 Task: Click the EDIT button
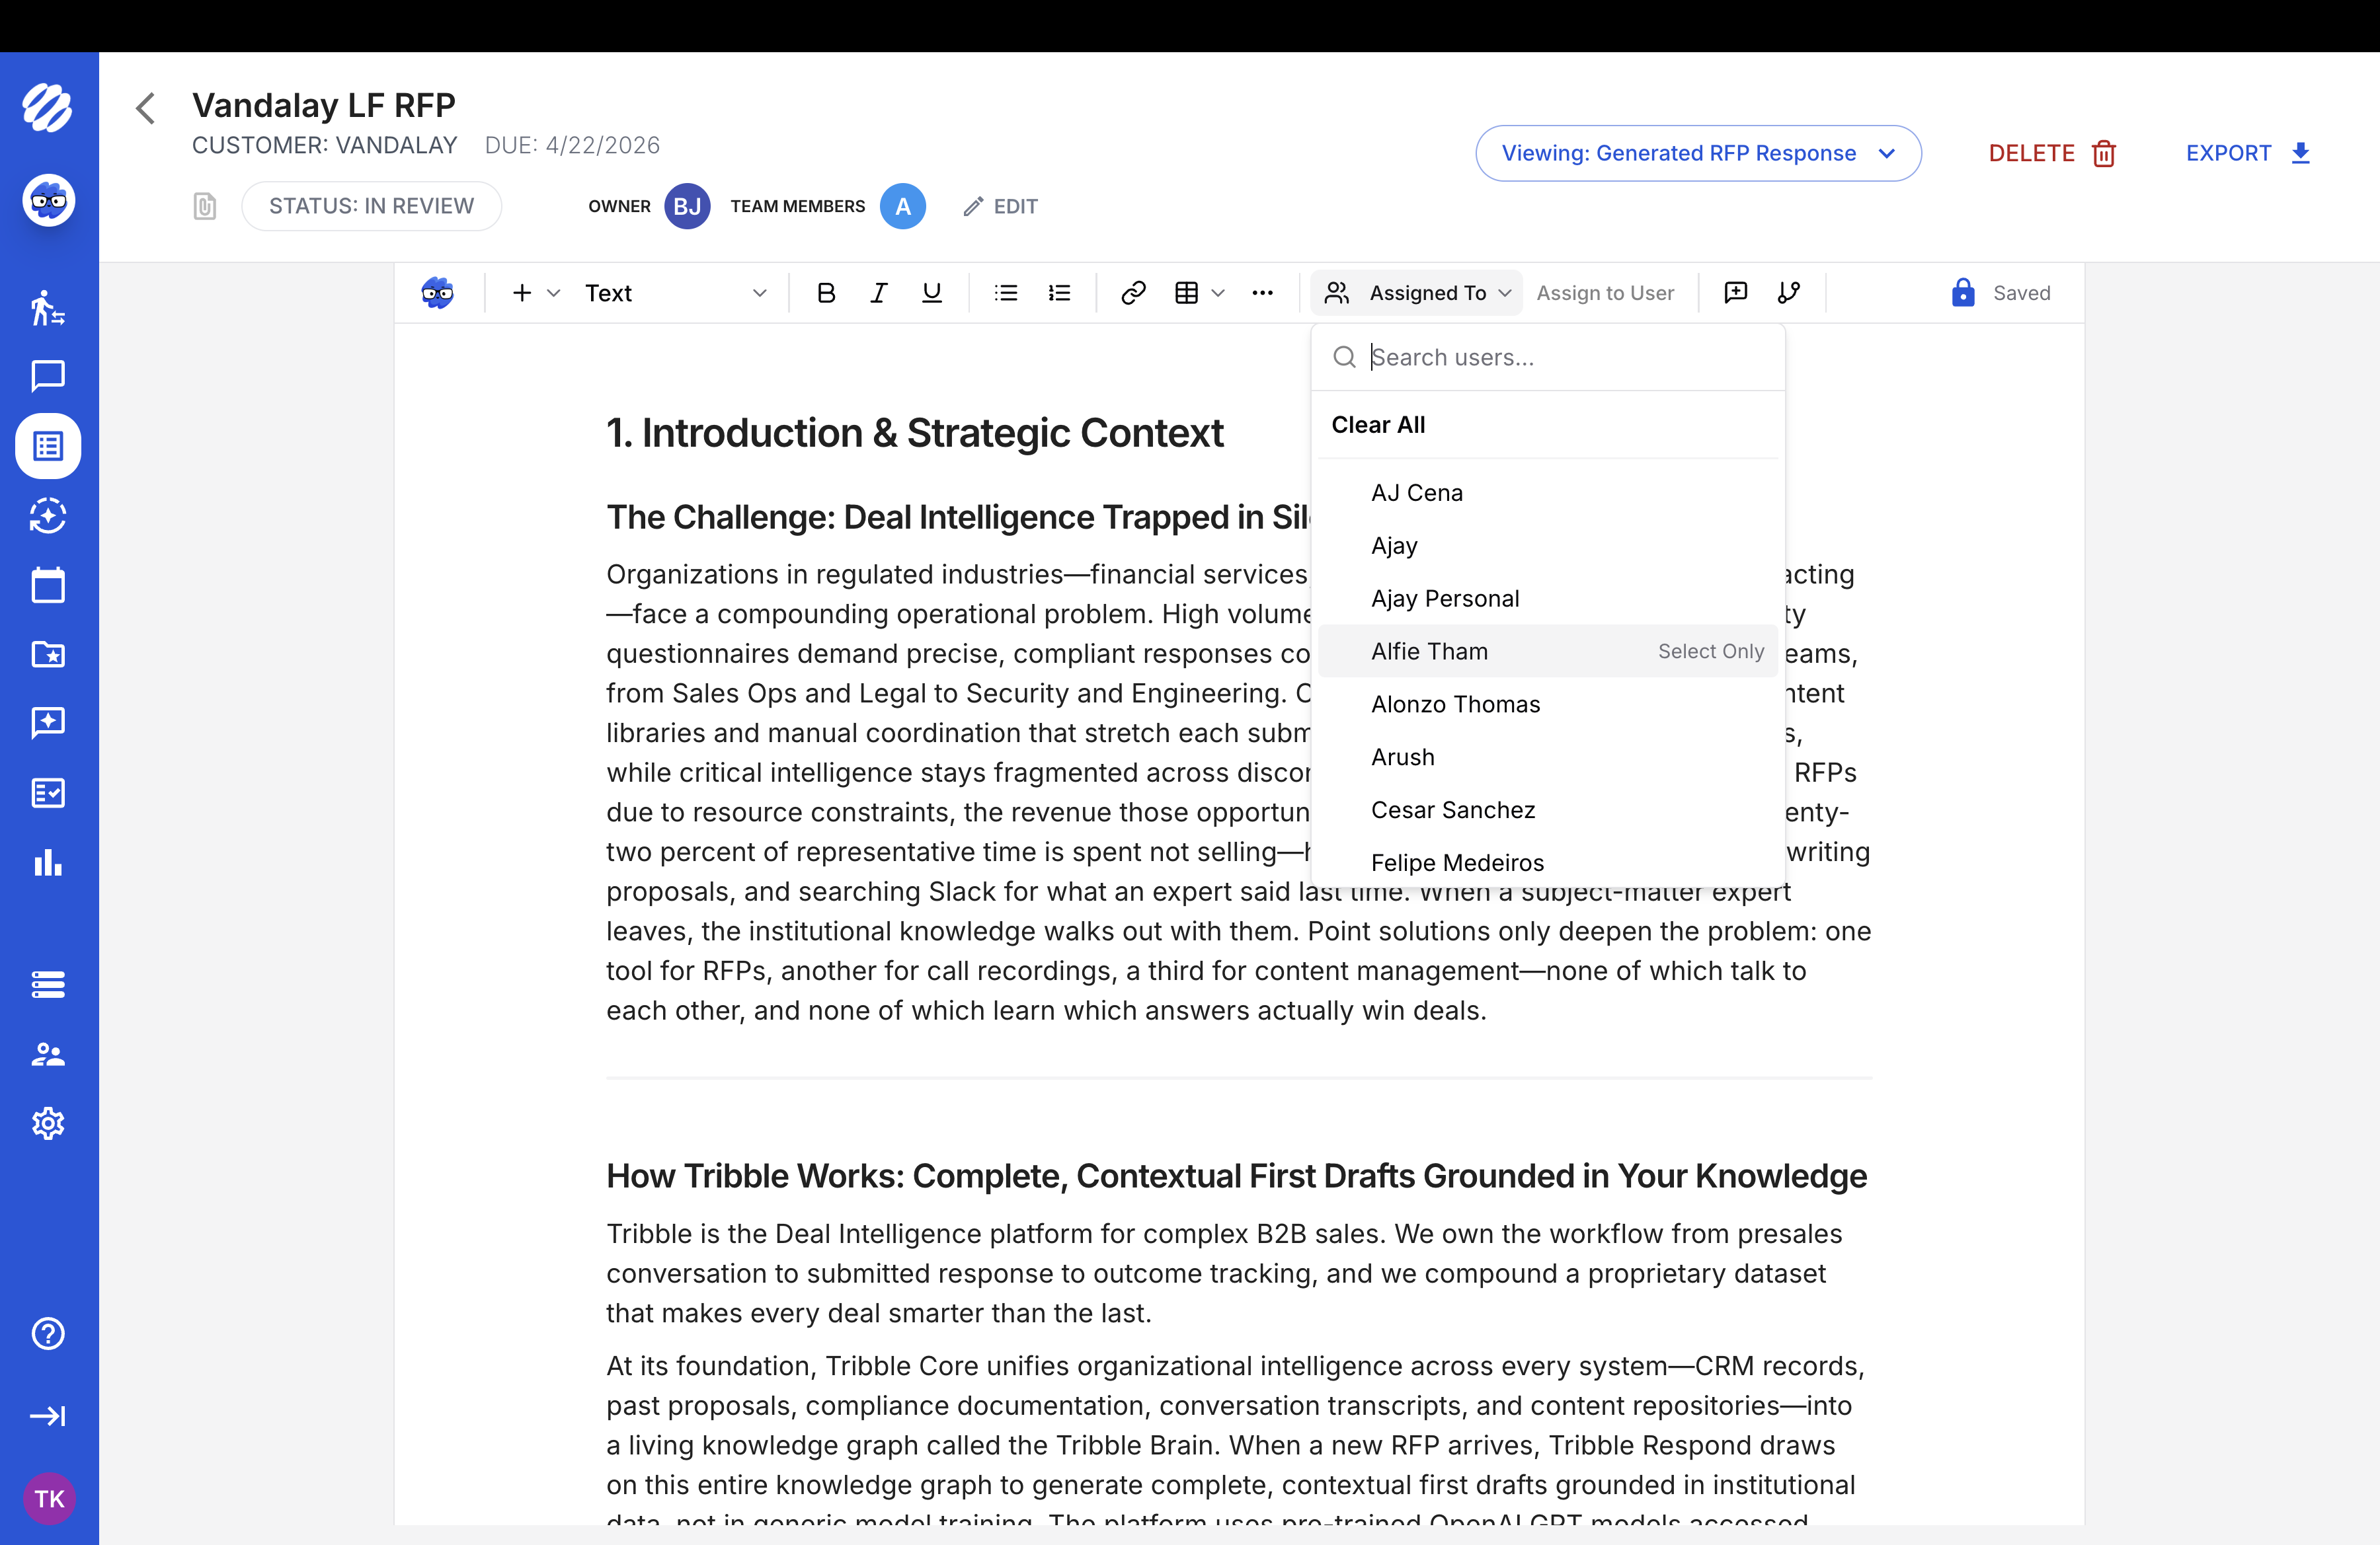(1000, 206)
